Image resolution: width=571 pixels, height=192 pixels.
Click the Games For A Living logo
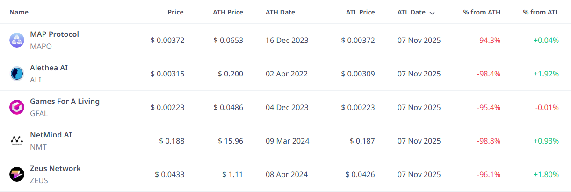pos(17,108)
